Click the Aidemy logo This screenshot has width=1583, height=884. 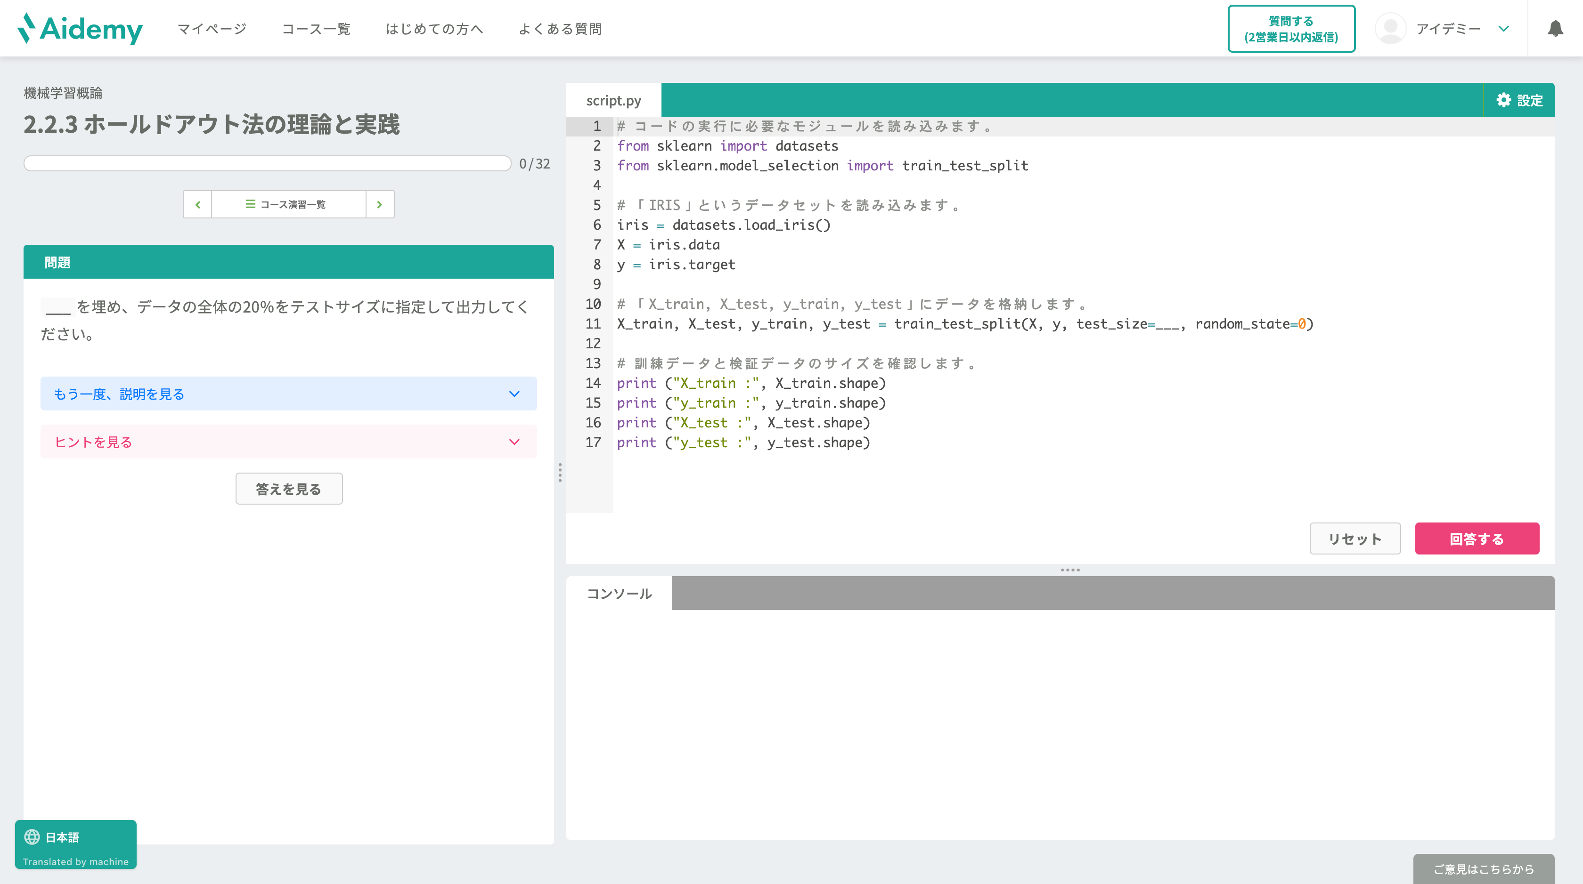tap(80, 28)
